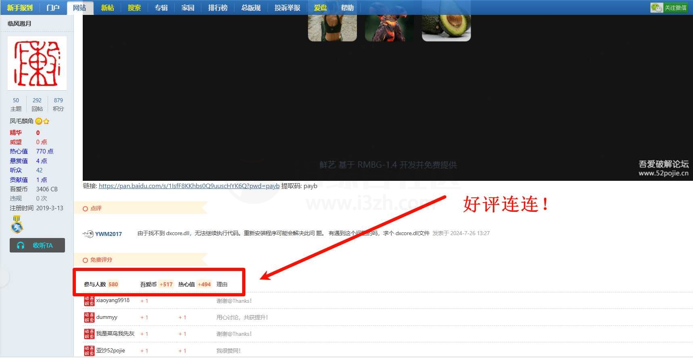
Task: Open the 专辑 nav item
Action: (161, 8)
